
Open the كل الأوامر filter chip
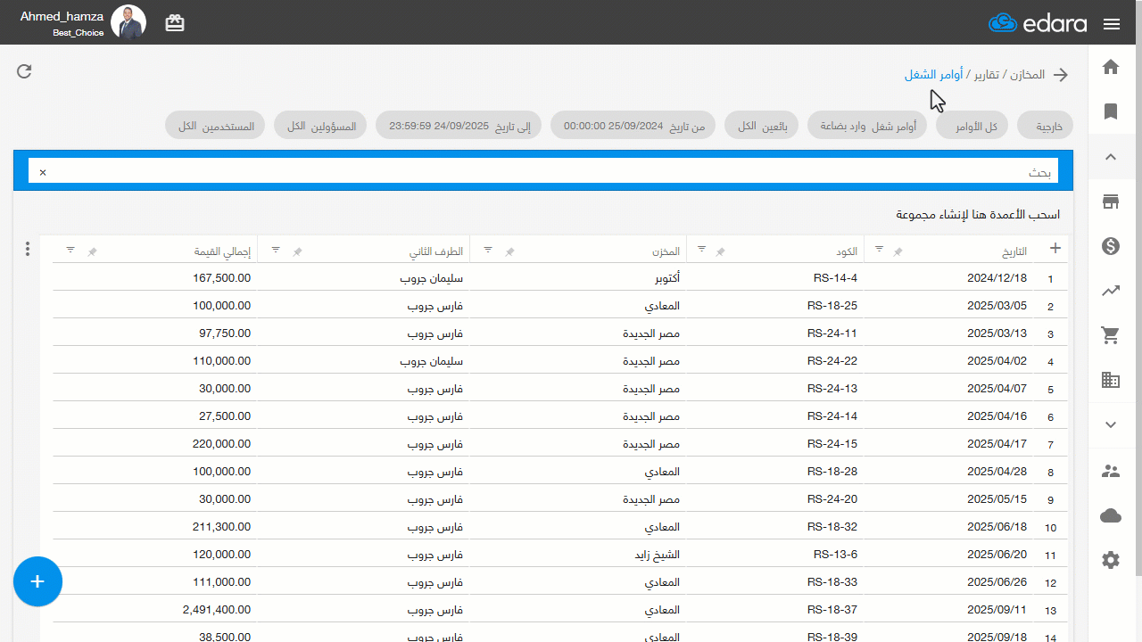click(x=972, y=125)
